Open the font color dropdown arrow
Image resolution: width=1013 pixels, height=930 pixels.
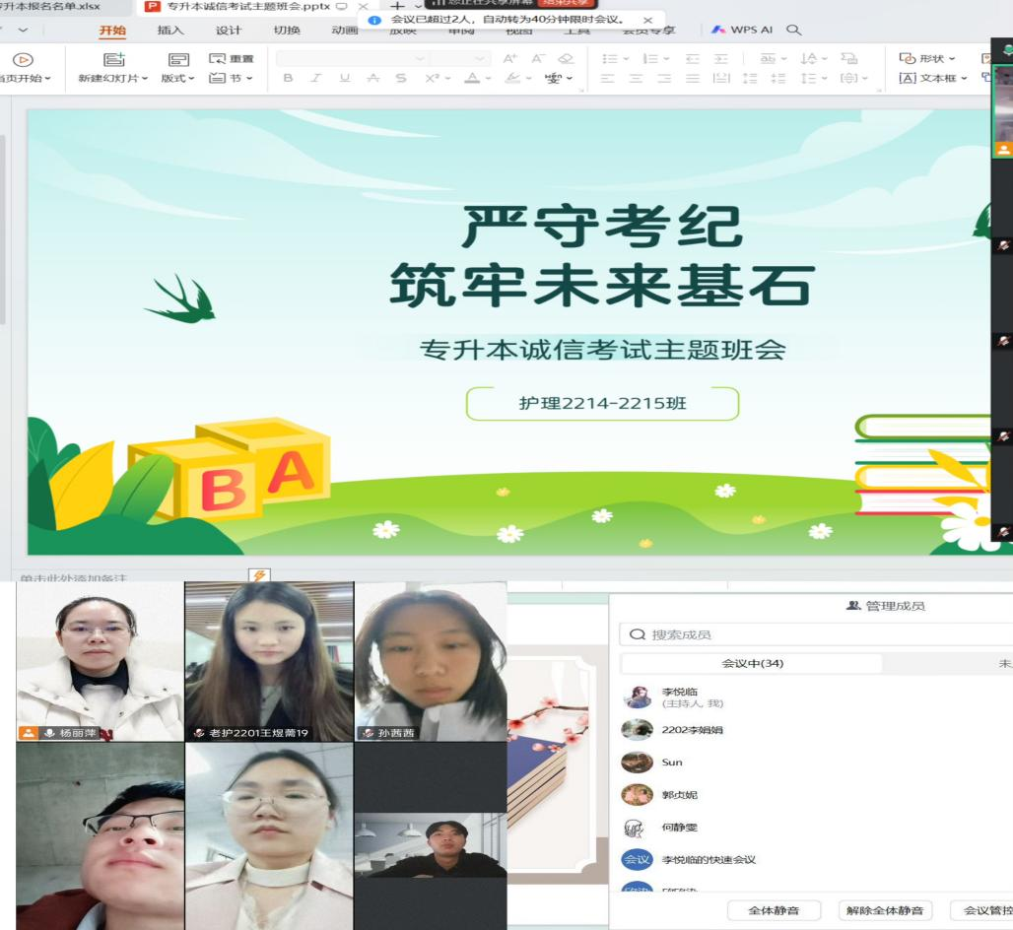[x=487, y=78]
